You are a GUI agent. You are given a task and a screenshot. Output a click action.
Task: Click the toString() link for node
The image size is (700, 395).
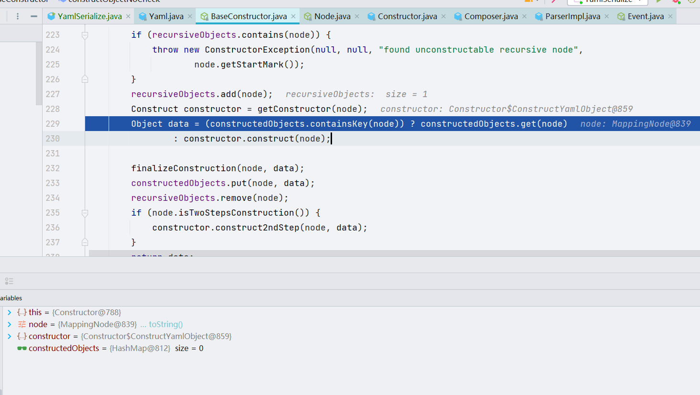click(x=166, y=324)
